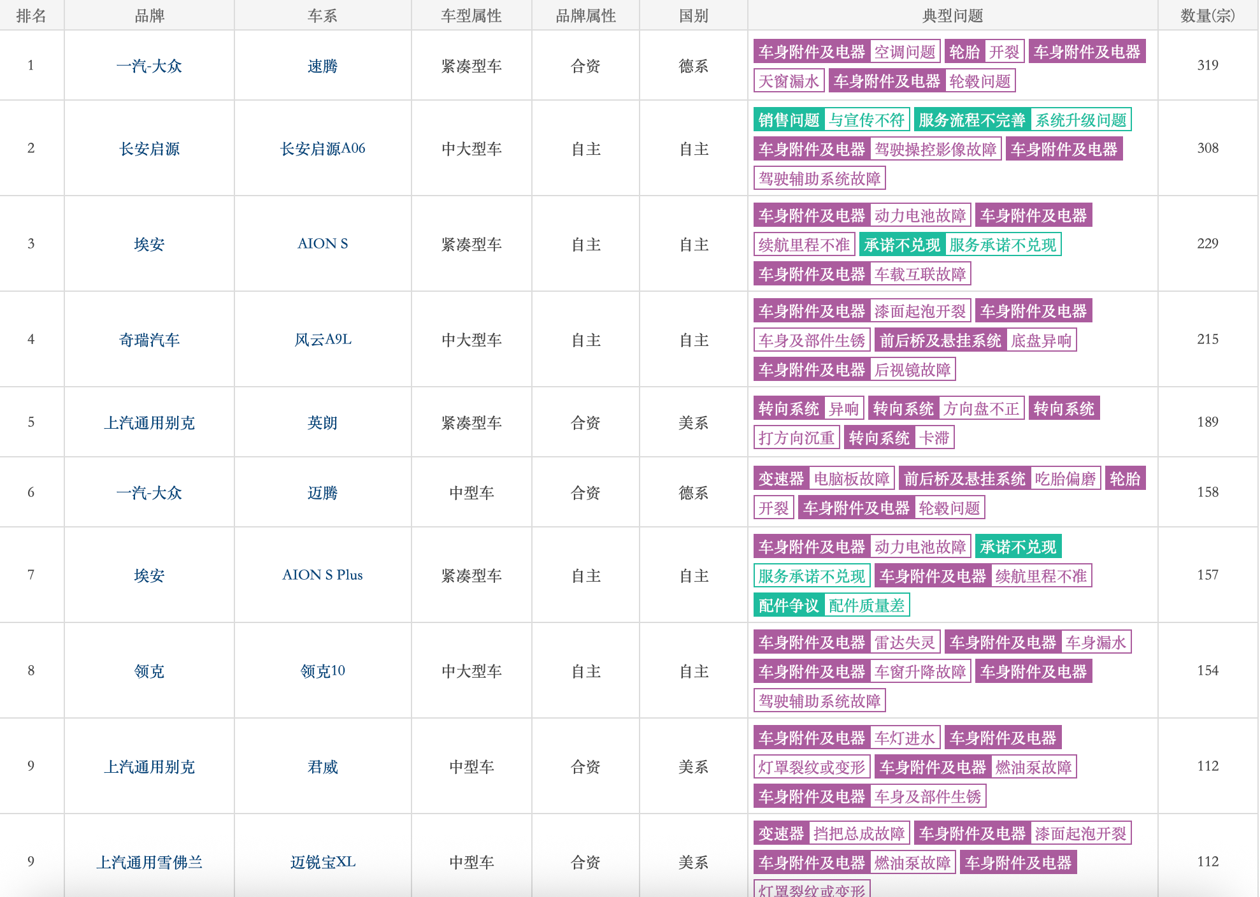1260x897 pixels.
Task: Select the 配件争议 category tag
Action: [789, 605]
